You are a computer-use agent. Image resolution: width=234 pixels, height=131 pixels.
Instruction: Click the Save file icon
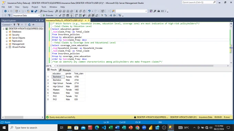pos(32,11)
